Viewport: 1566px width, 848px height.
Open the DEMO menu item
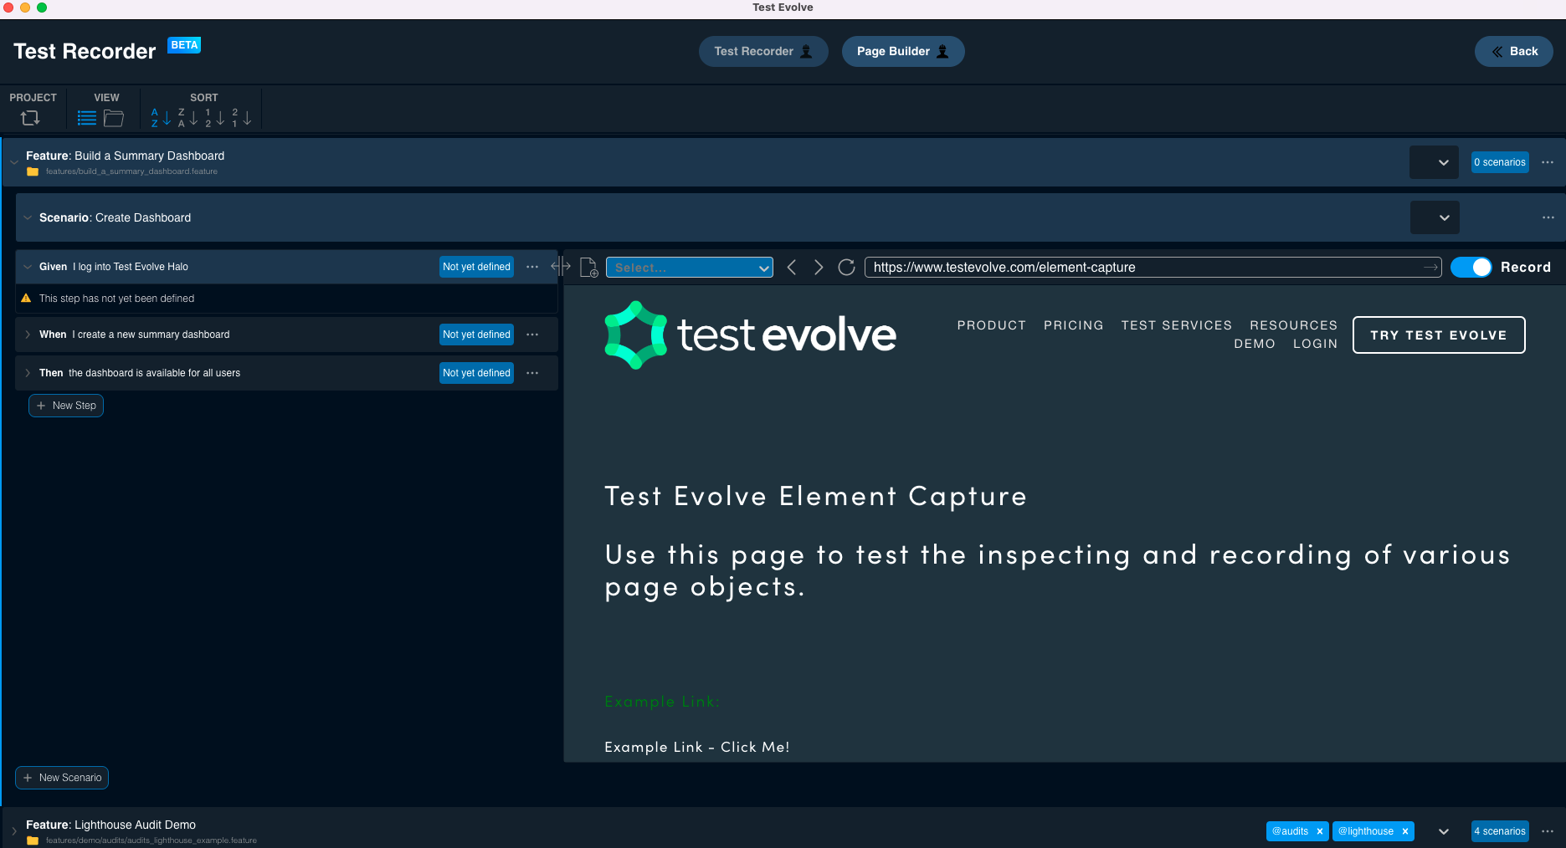pyautogui.click(x=1255, y=344)
